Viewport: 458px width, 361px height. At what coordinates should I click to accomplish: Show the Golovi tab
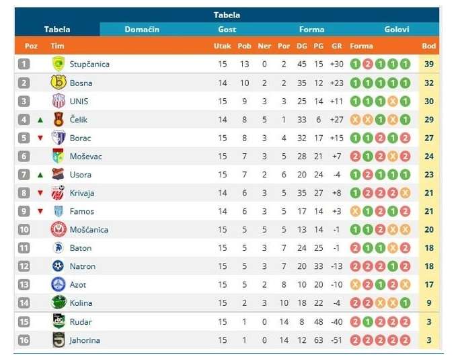[x=397, y=30]
